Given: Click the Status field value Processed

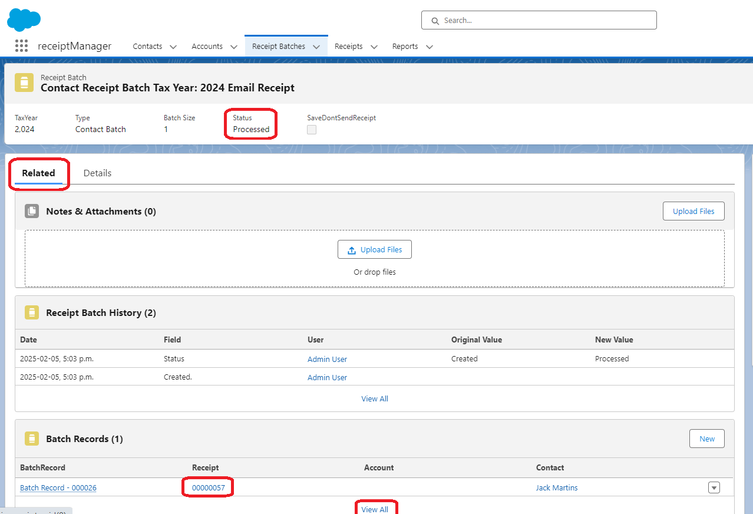Looking at the screenshot, I should (x=251, y=129).
